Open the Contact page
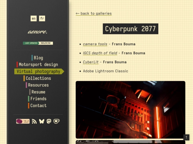Viewport: 193px width, 144px height. [37, 106]
